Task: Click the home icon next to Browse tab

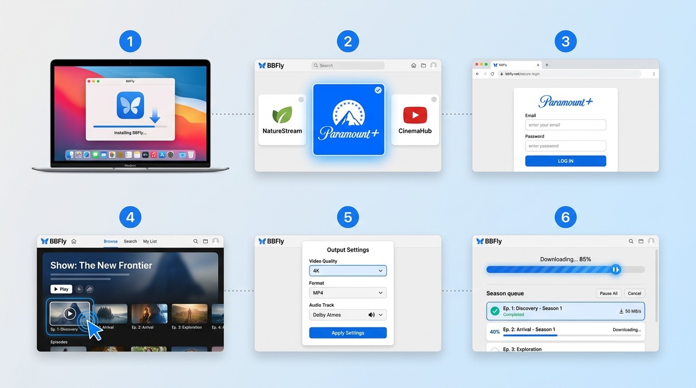Action: click(x=74, y=241)
